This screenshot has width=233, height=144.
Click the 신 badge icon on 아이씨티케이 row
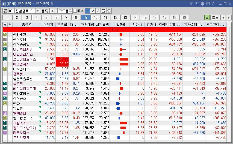pos(5,49)
